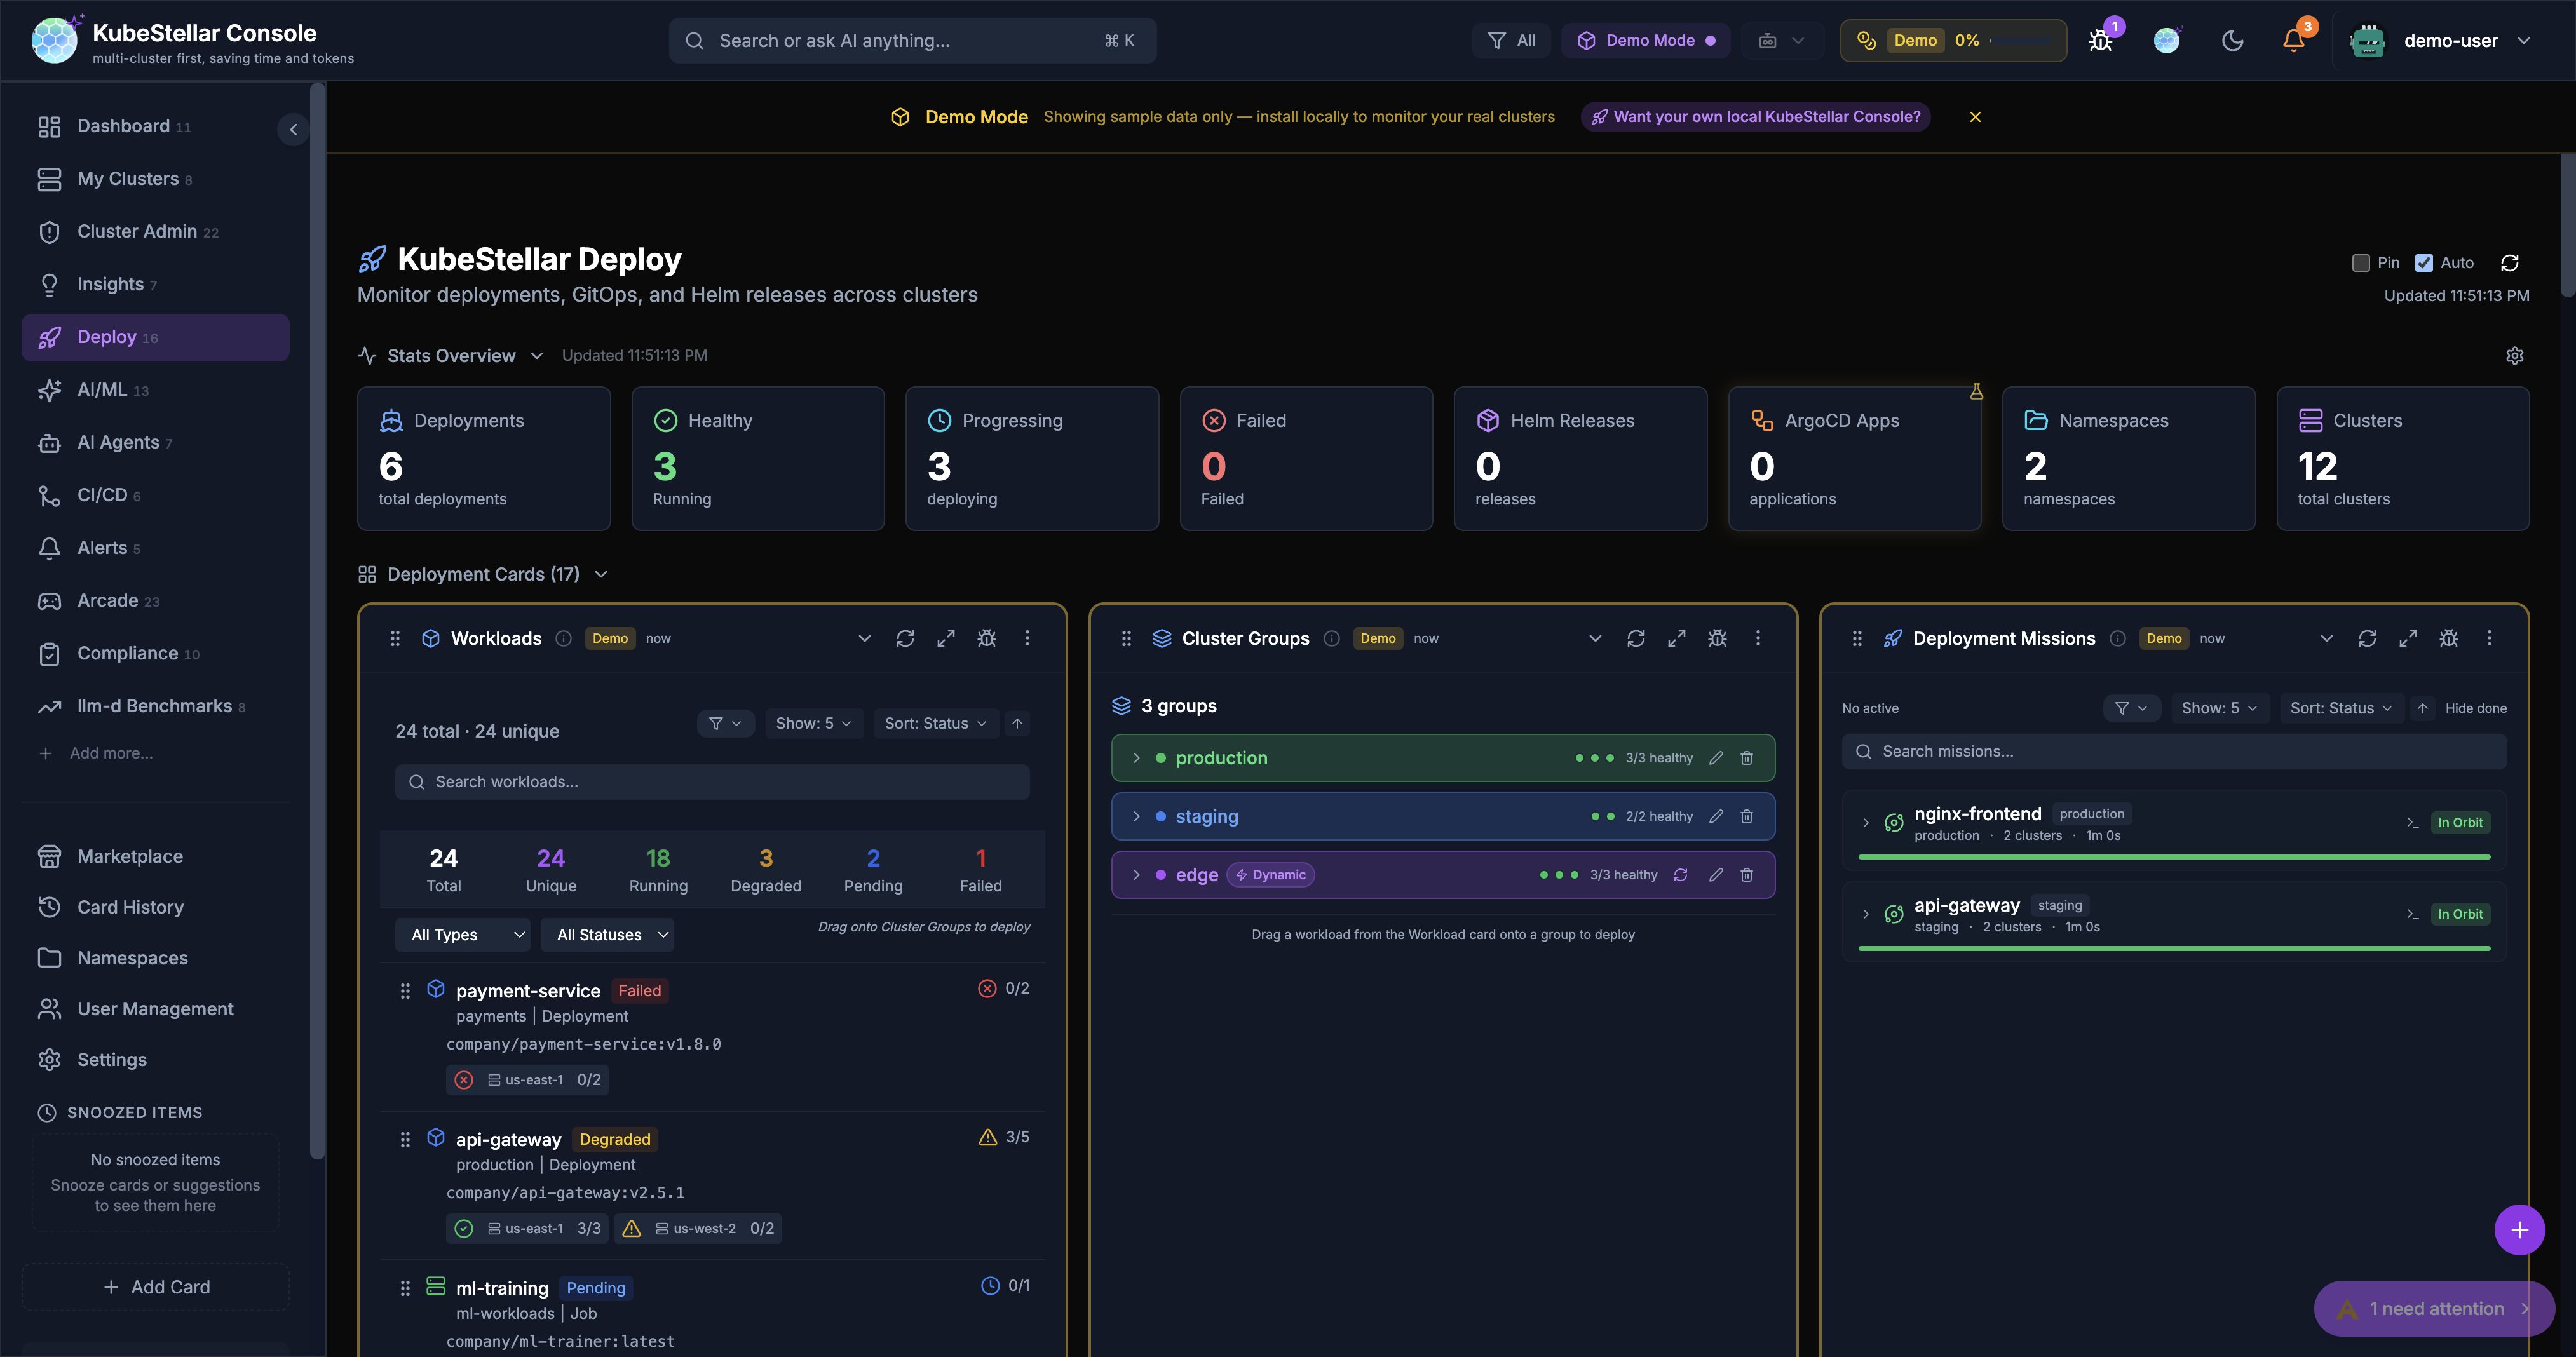Image resolution: width=2576 pixels, height=1357 pixels.
Task: Click the Search workloads input field
Action: 711,782
